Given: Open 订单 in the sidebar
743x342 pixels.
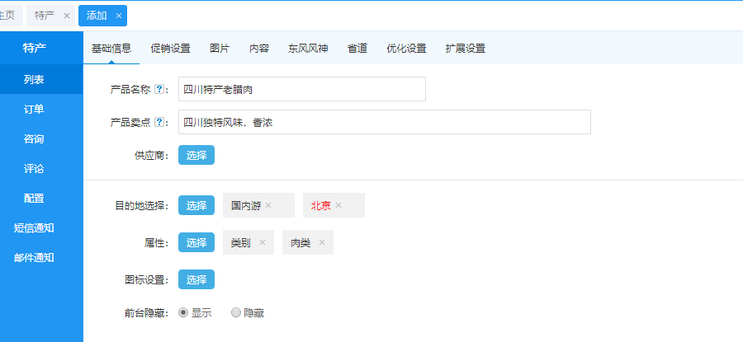Looking at the screenshot, I should [34, 109].
